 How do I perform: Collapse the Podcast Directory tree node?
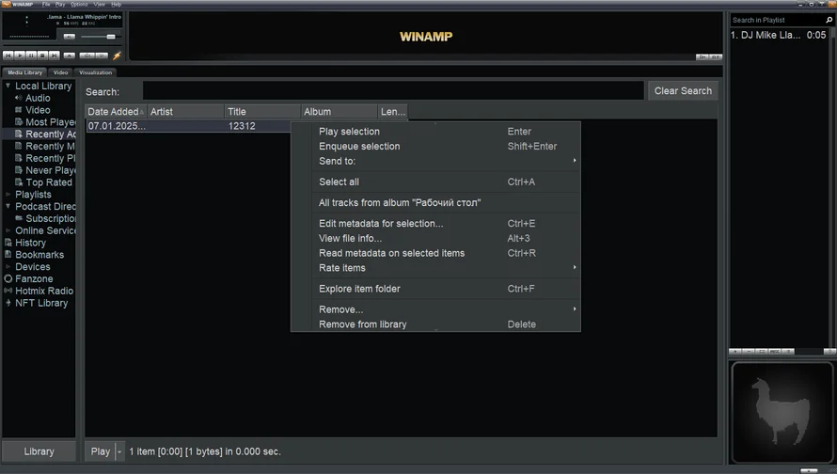click(x=8, y=206)
